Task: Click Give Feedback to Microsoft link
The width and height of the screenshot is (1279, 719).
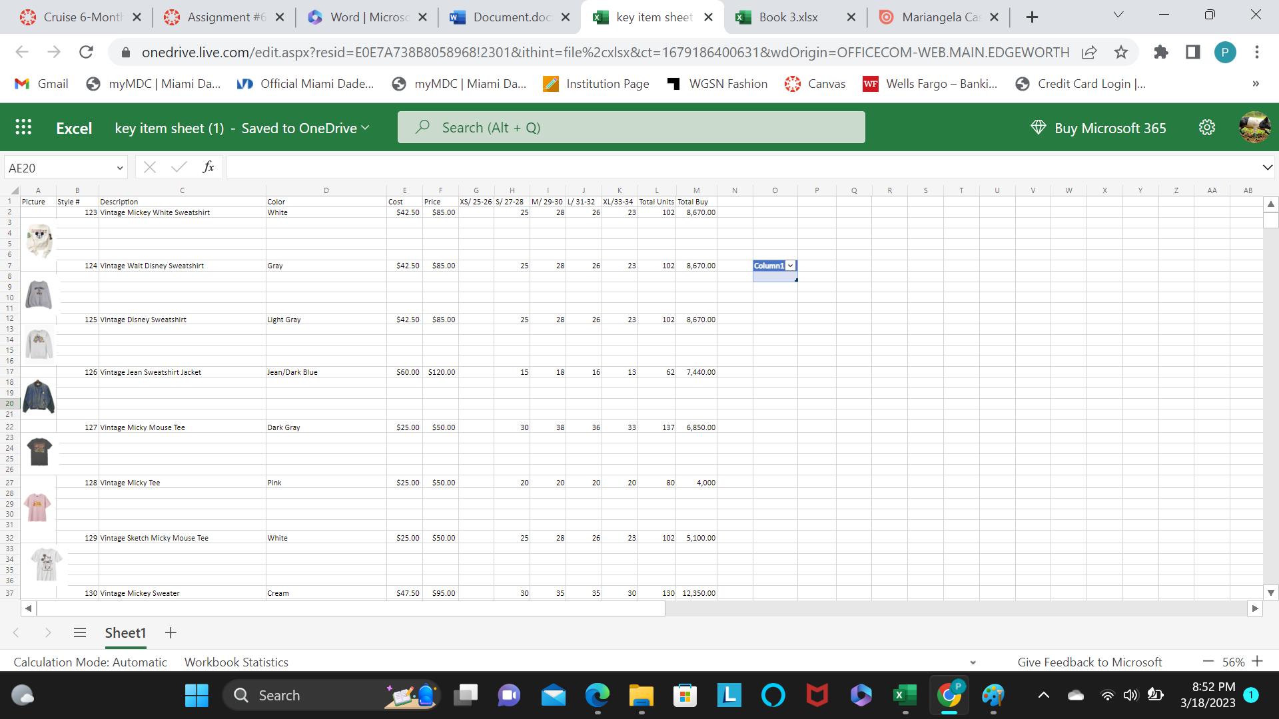Action: [1089, 662]
